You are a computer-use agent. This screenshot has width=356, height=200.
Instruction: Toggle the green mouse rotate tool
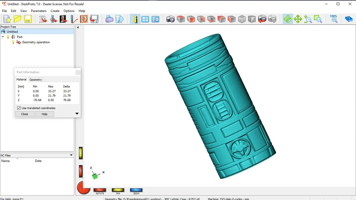point(288,19)
